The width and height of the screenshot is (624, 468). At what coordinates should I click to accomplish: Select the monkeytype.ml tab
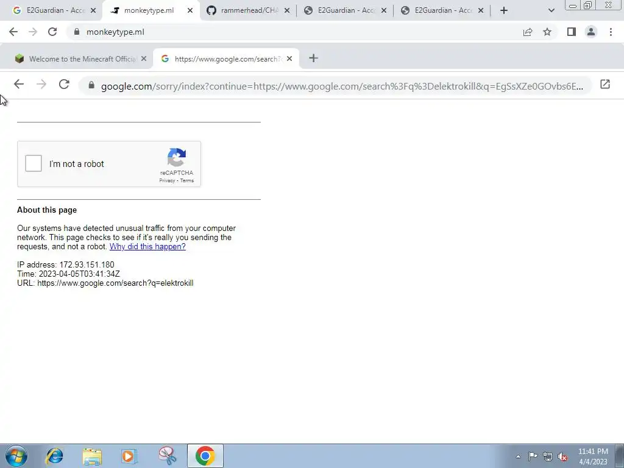point(147,10)
